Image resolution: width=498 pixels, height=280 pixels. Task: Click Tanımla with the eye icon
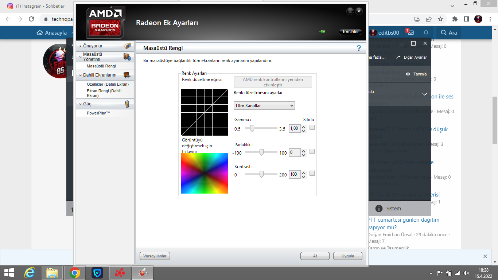coord(416,74)
